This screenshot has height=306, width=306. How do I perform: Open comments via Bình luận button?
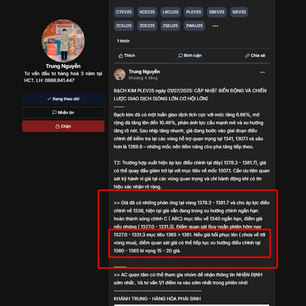coord(190,56)
